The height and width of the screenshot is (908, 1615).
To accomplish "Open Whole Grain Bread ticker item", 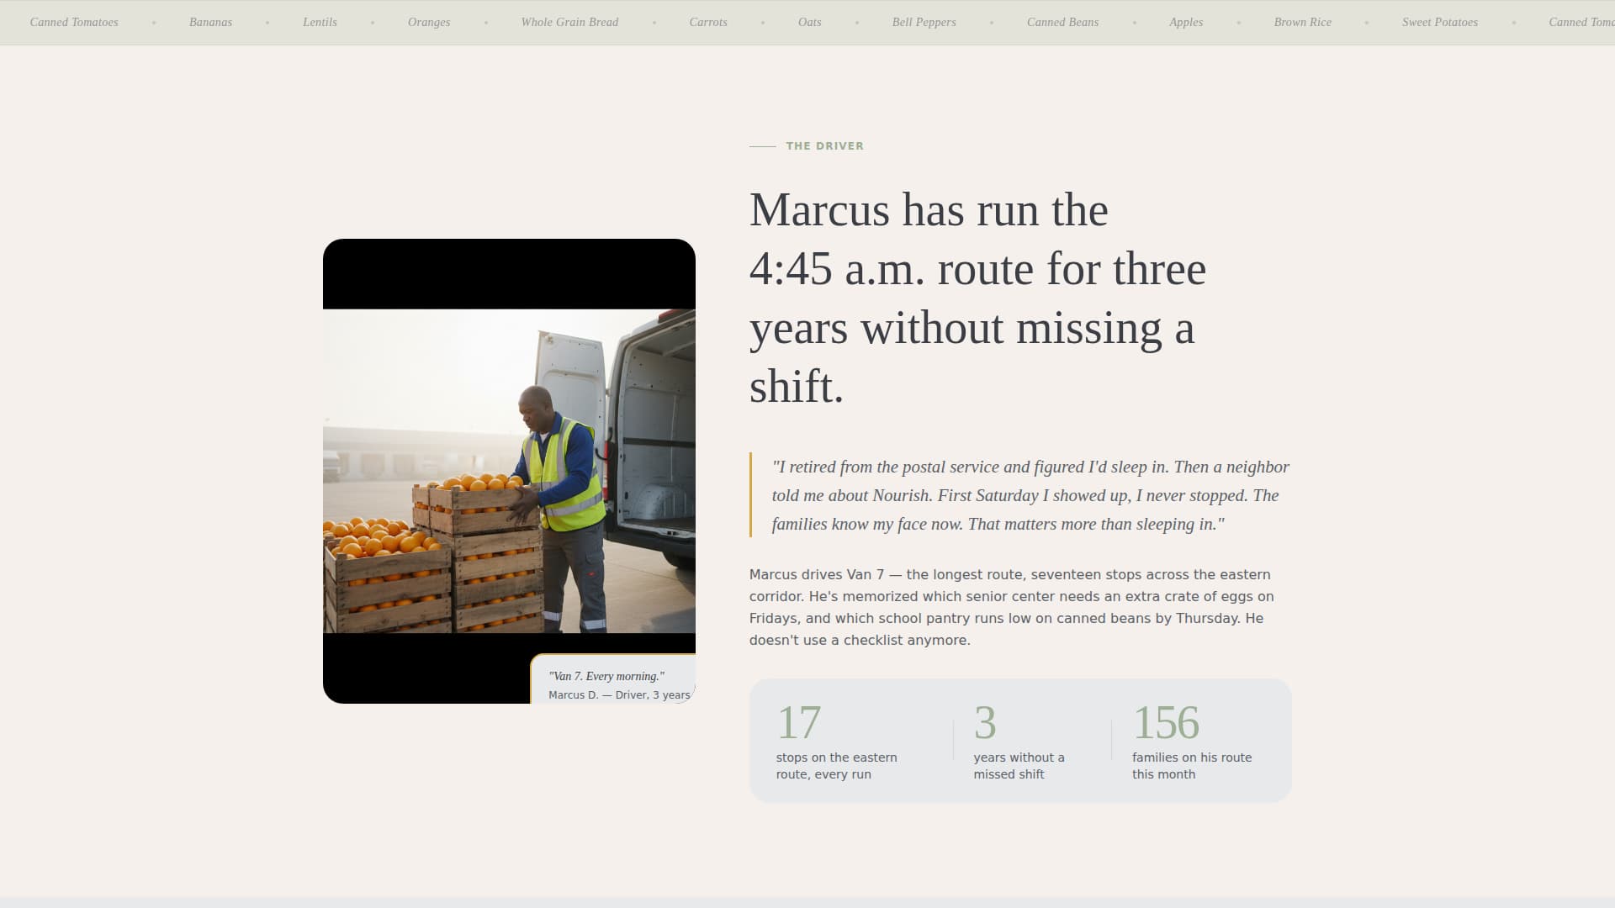I will point(569,22).
